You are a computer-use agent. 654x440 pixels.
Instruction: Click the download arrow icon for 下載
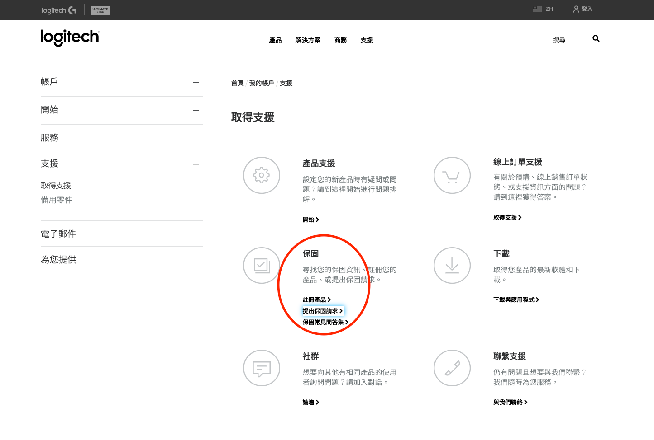pyautogui.click(x=452, y=266)
